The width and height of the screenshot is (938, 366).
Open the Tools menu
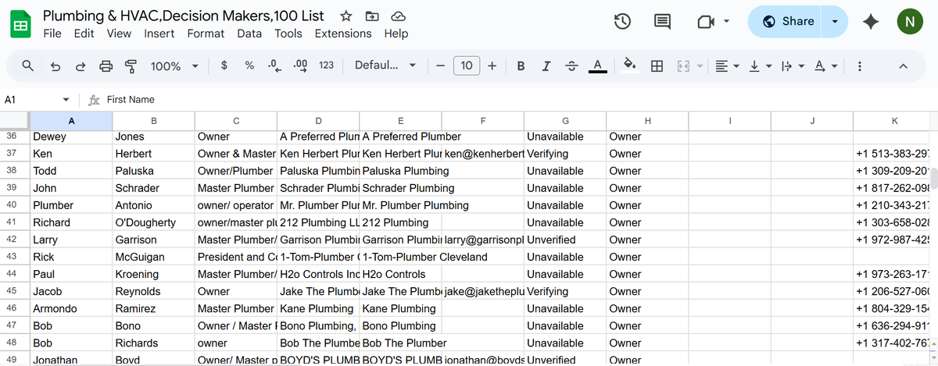coord(288,34)
